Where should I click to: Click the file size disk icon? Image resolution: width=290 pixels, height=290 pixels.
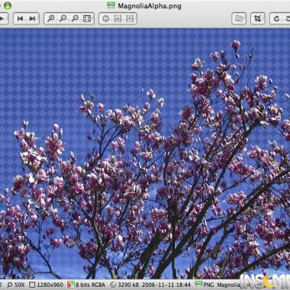[x=114, y=285]
